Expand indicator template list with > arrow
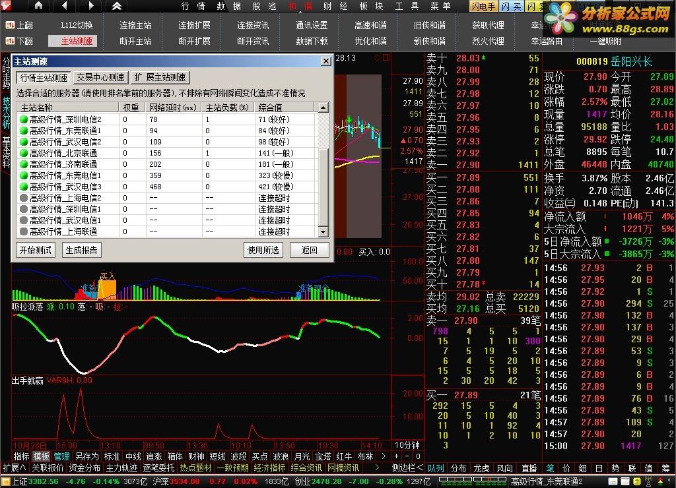Screen dimensions: 676x488 [x=384, y=456]
